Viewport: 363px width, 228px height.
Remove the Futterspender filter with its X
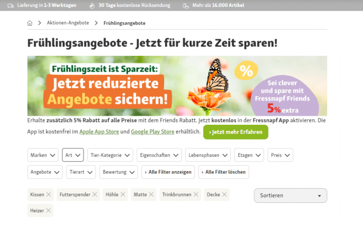point(95,194)
